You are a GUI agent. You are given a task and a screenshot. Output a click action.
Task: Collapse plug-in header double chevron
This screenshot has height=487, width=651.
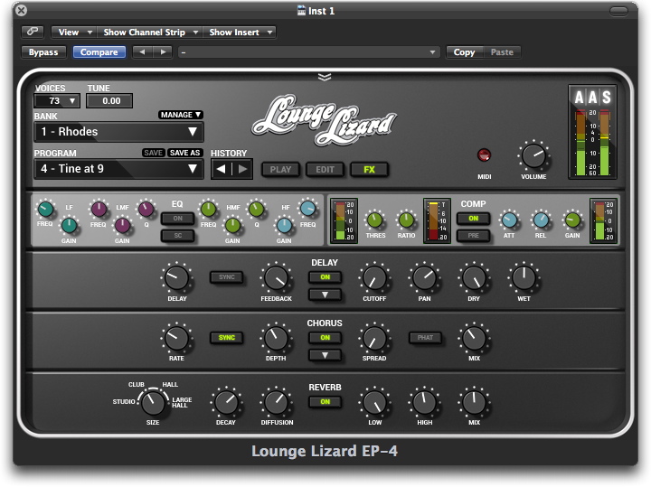325,77
